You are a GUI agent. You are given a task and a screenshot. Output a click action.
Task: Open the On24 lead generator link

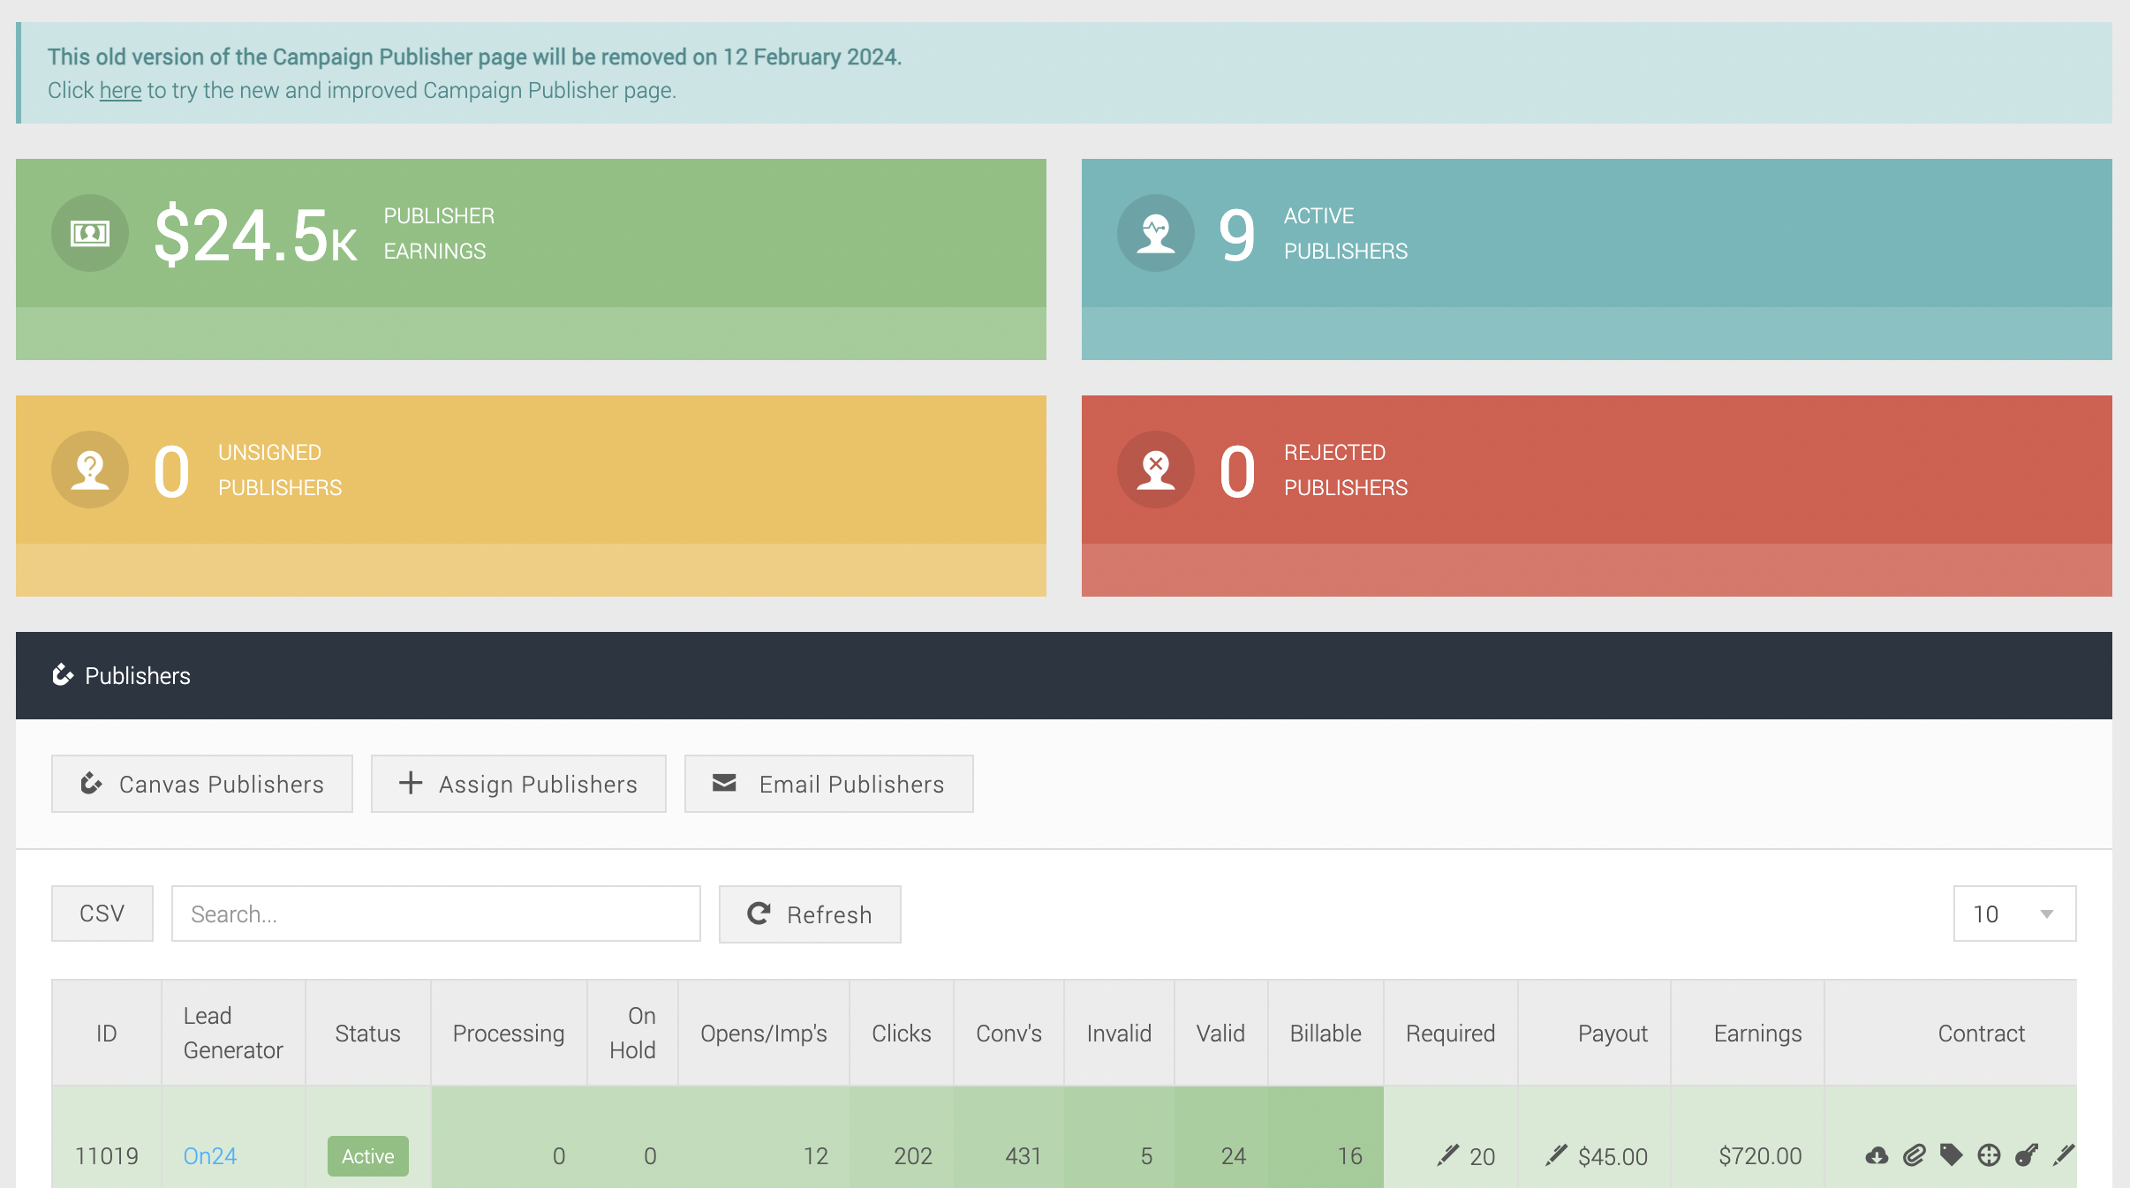click(x=210, y=1155)
